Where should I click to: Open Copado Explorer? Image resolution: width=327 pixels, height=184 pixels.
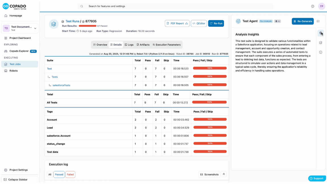point(20,51)
